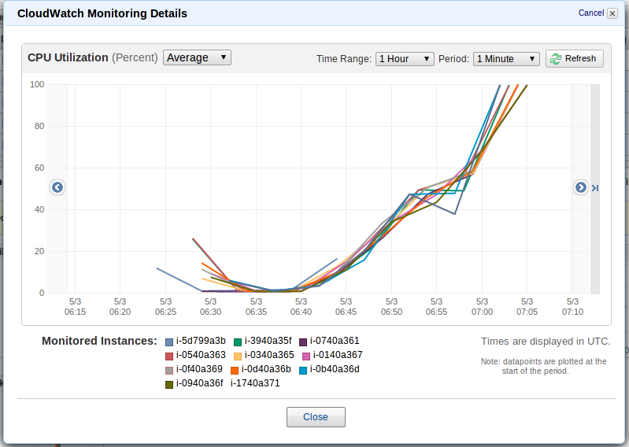Select the green swatch for i-3940a35f
The image size is (629, 447).
coord(238,342)
